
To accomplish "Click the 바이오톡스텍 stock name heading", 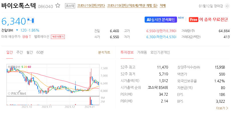I will (x=19, y=6).
